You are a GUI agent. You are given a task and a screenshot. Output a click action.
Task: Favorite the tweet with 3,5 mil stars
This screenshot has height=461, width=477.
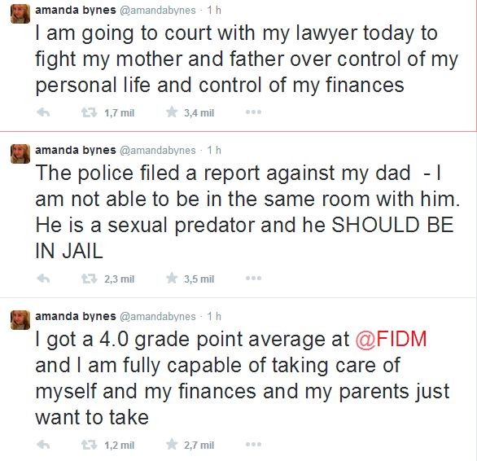(x=172, y=278)
